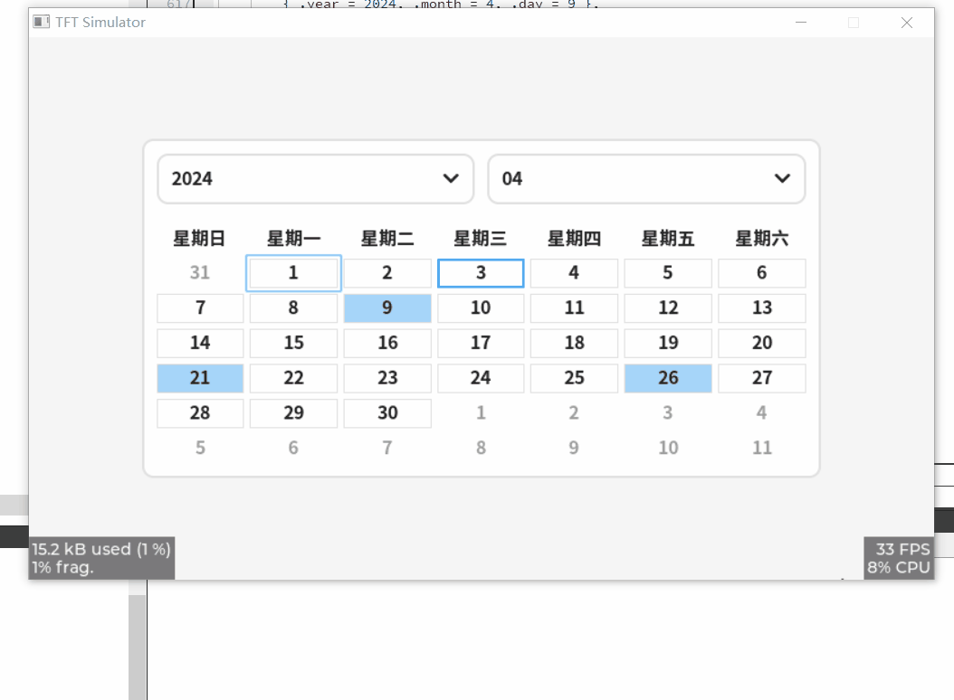Click the year dropdown chevron arrow
954x700 pixels.
point(451,179)
